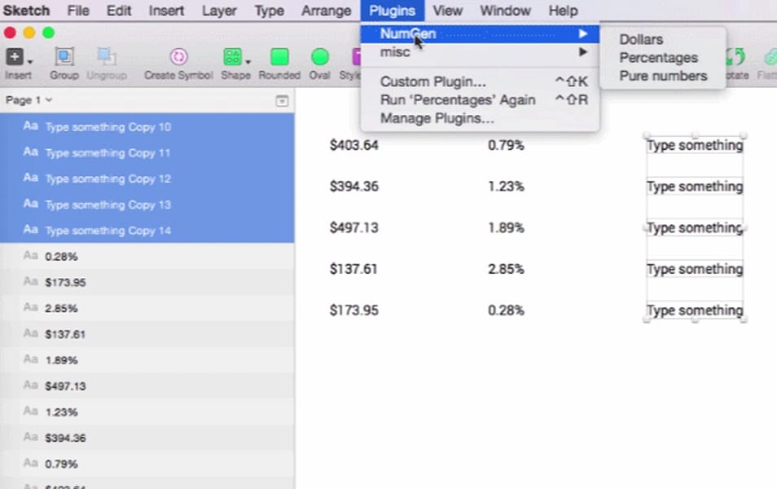The width and height of the screenshot is (777, 489).
Task: Open the Page 1 dropdown
Action: point(29,99)
